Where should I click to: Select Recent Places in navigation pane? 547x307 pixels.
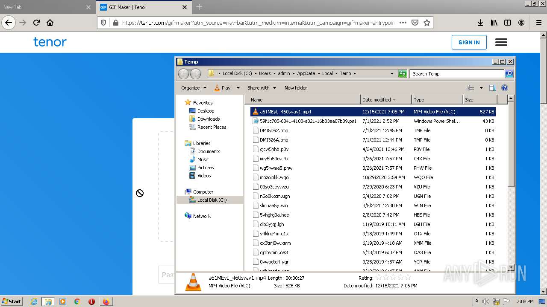tap(212, 127)
